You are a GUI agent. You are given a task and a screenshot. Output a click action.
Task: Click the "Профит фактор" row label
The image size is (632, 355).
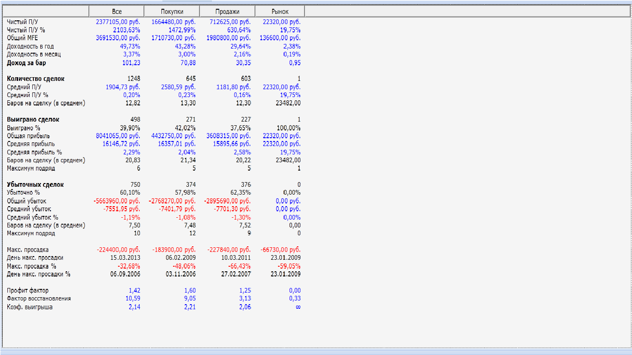tap(26, 290)
